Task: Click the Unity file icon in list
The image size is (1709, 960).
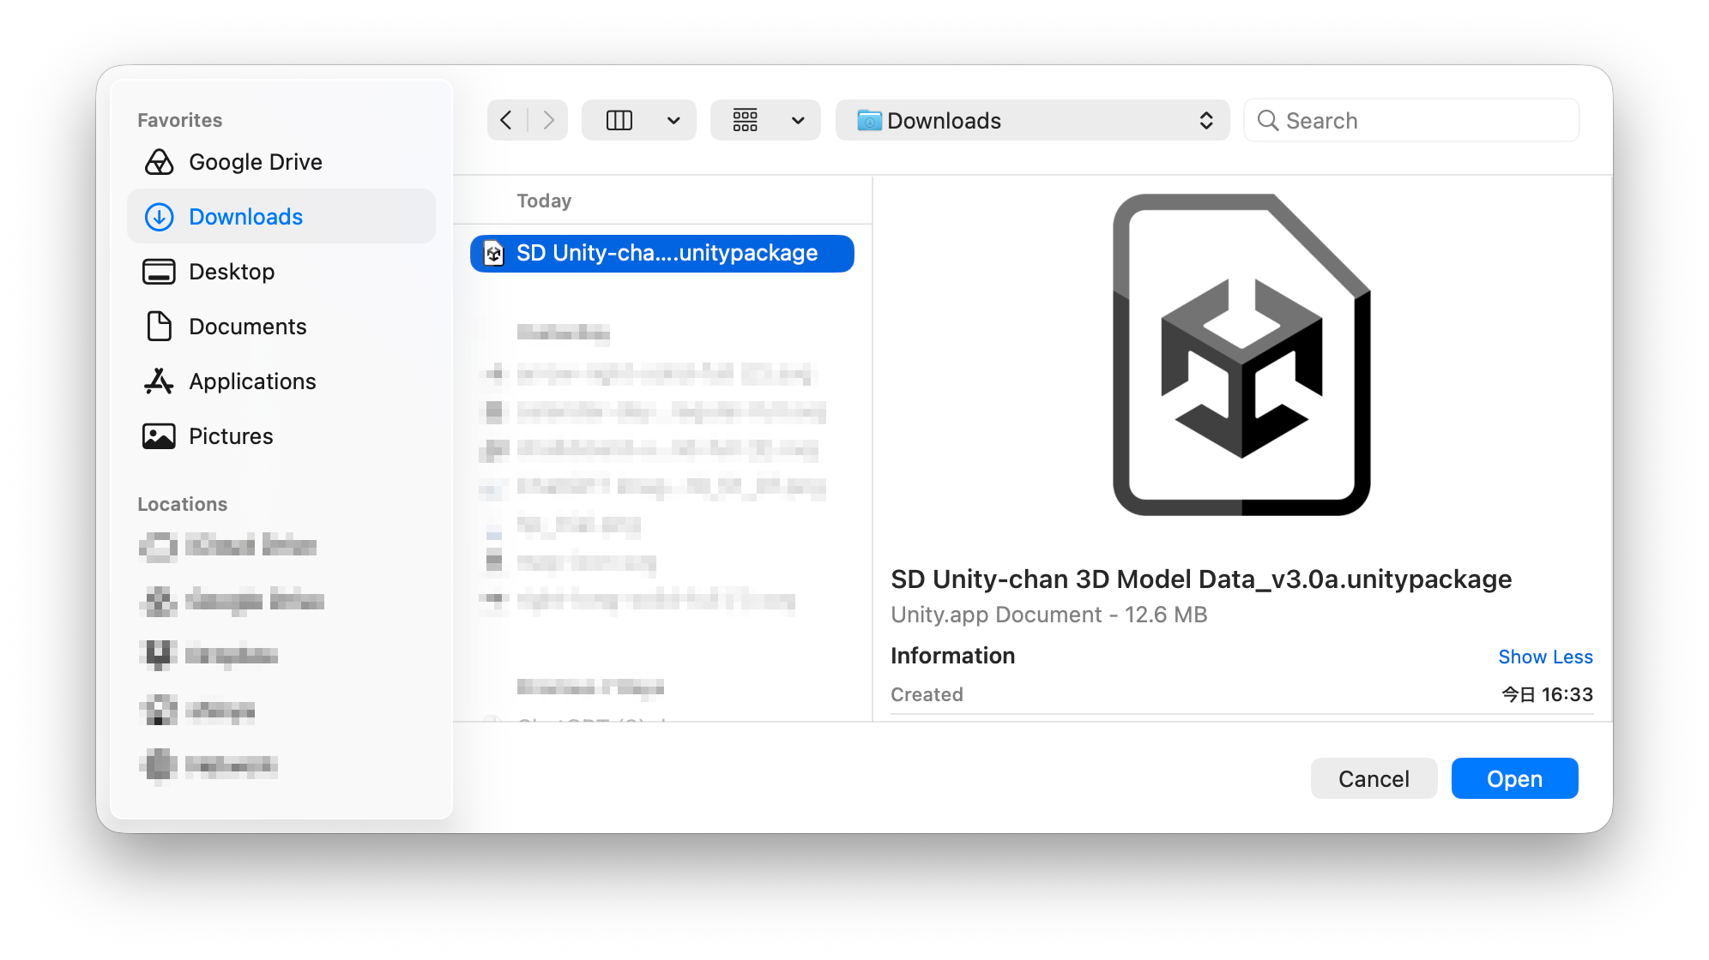Action: tap(494, 254)
